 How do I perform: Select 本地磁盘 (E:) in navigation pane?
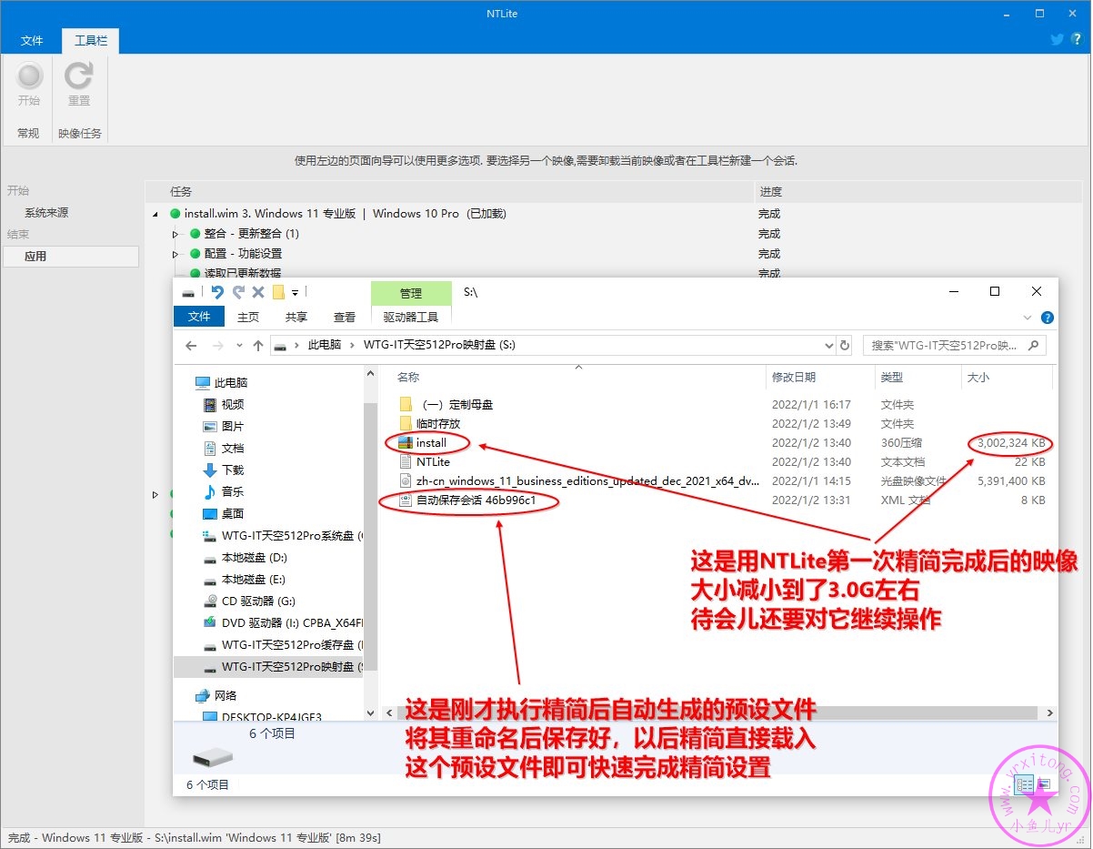(x=254, y=579)
